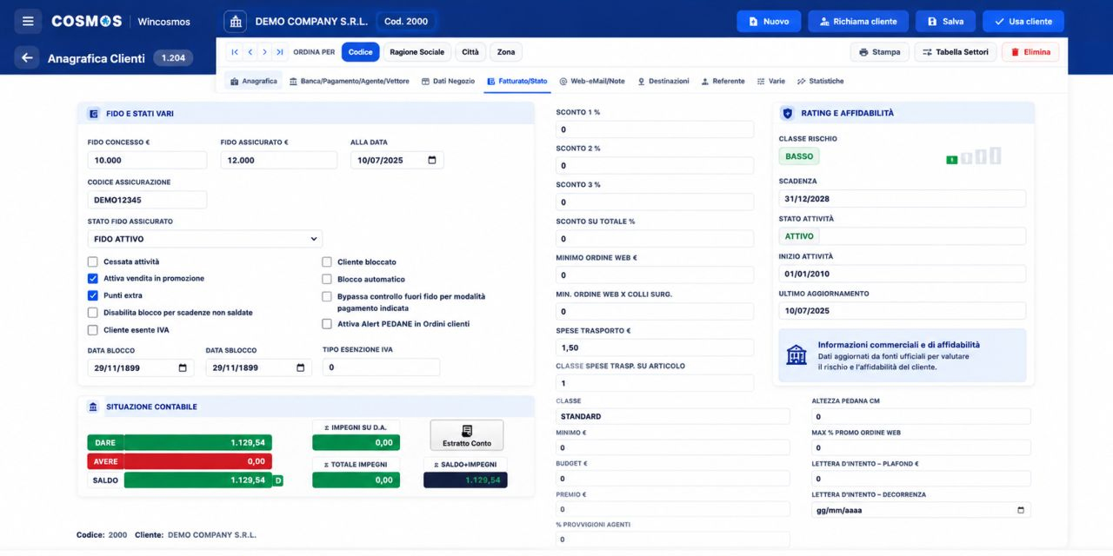Sort by Città

(x=470, y=52)
